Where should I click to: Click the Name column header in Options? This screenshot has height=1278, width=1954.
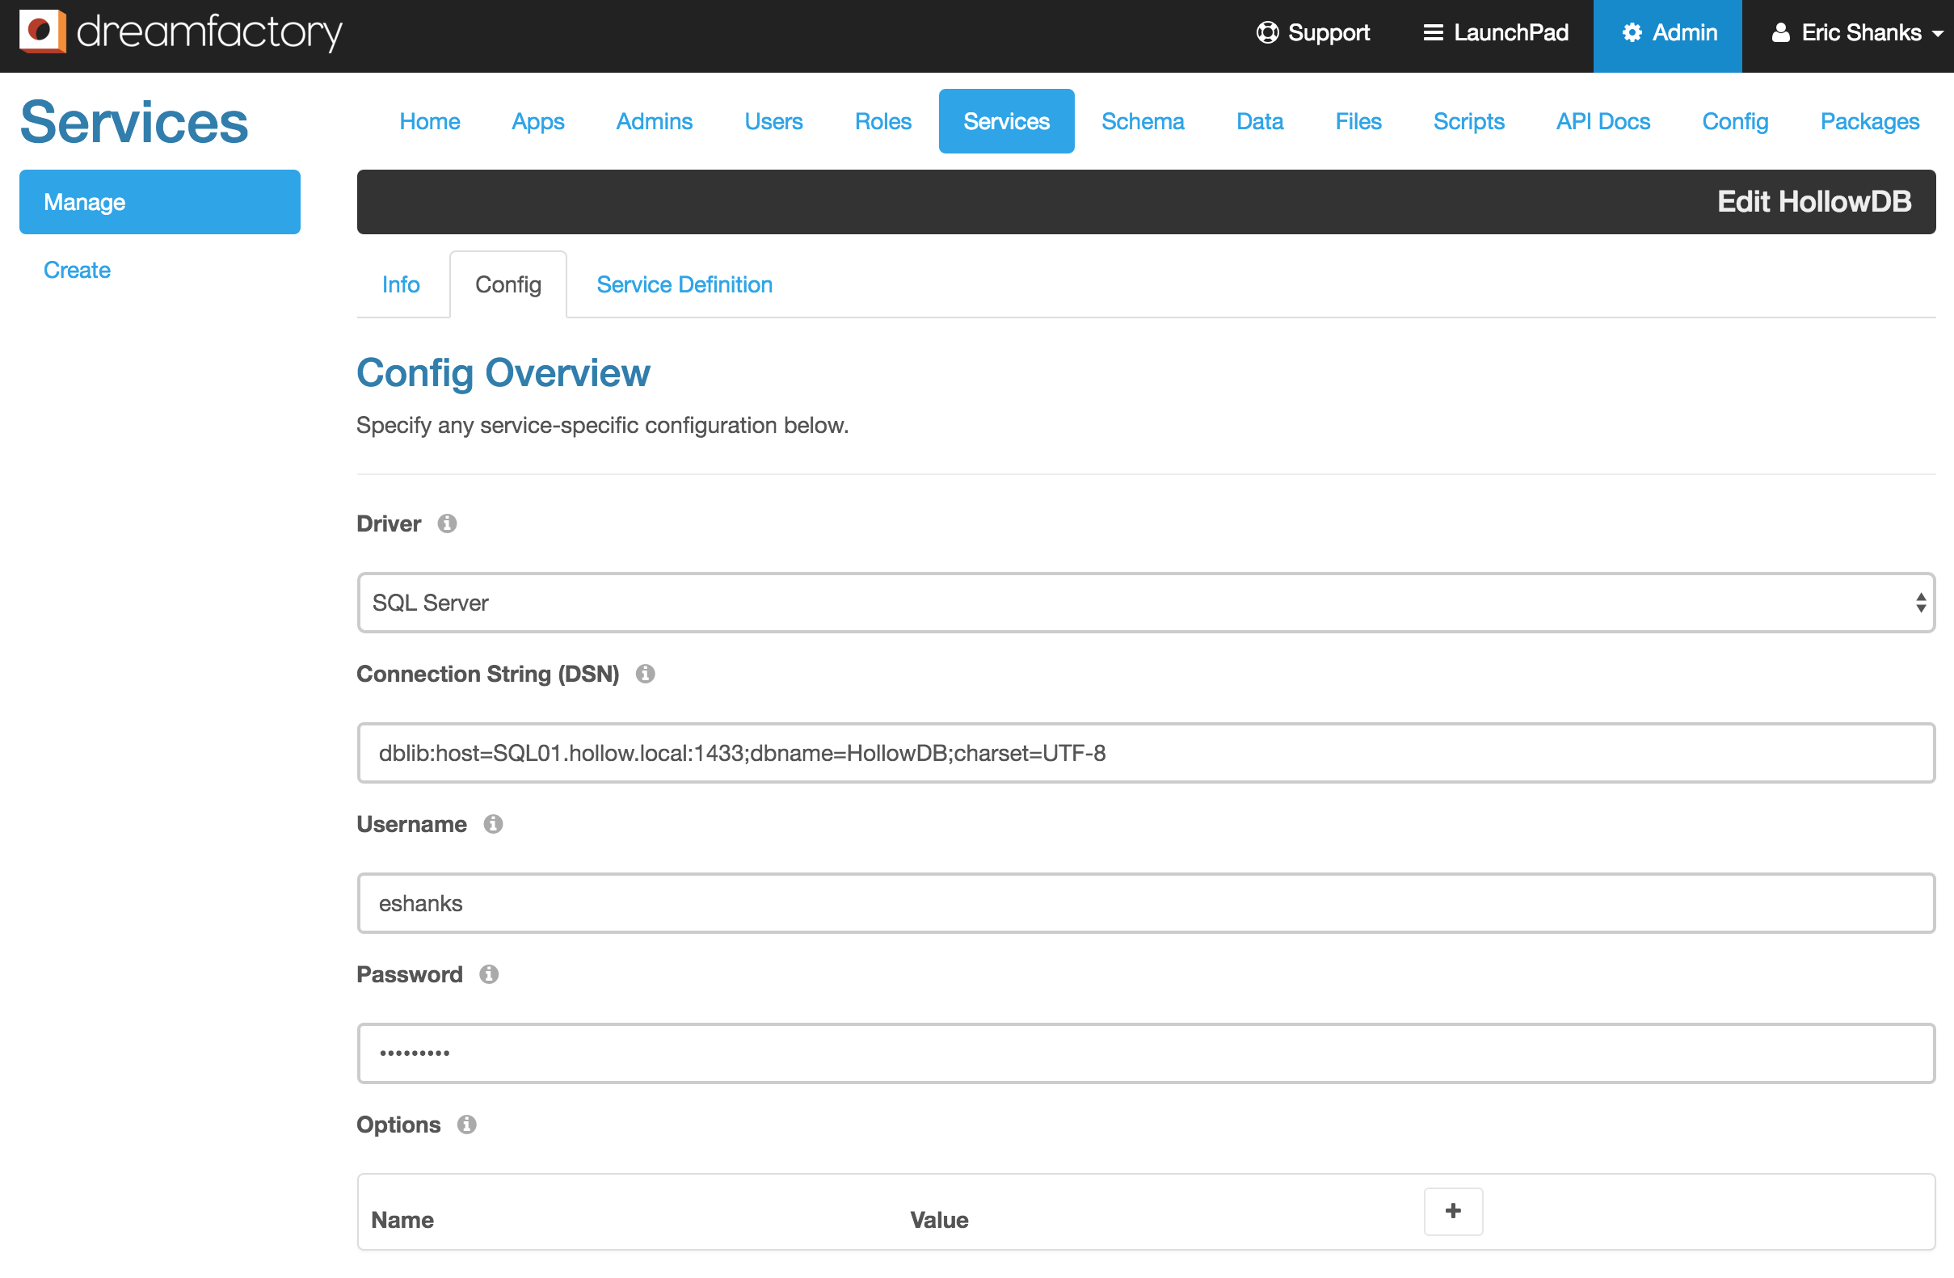pyautogui.click(x=402, y=1220)
